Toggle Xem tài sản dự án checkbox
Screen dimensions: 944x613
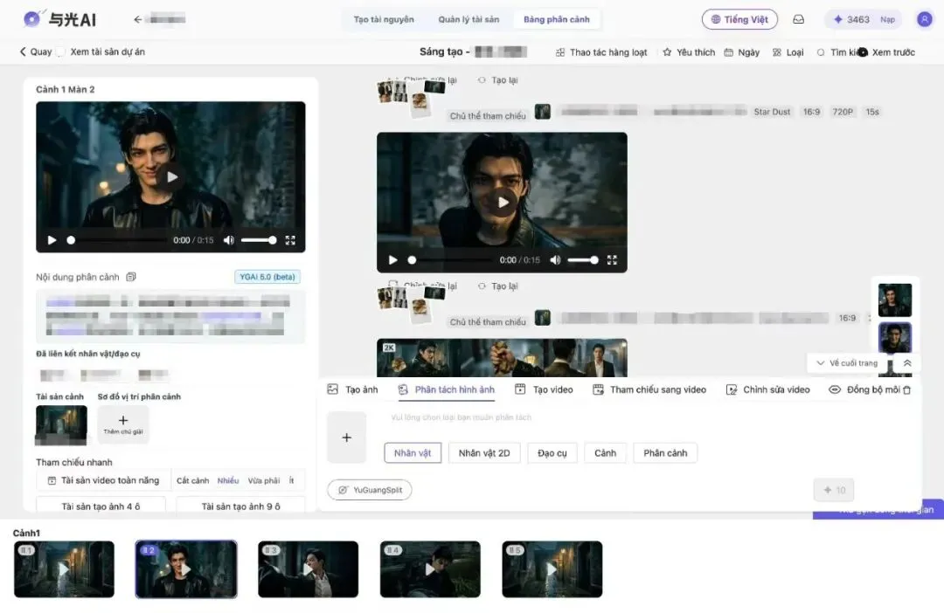coord(60,52)
